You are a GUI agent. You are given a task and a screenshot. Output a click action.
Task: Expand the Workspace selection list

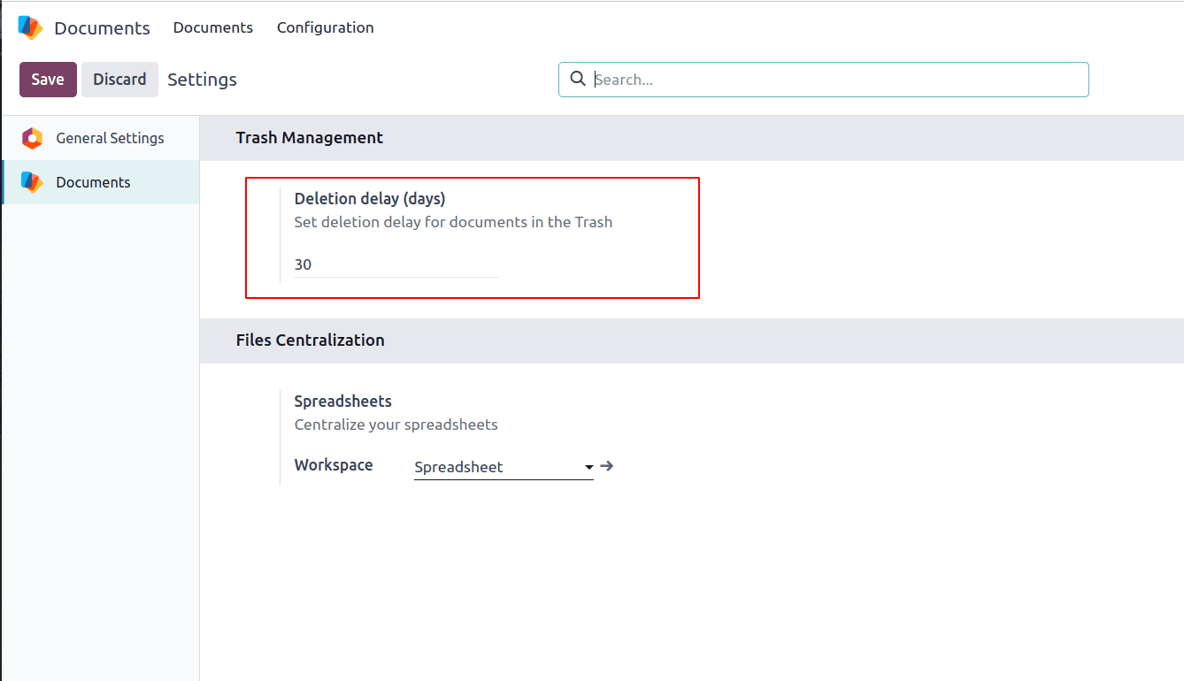[588, 467]
